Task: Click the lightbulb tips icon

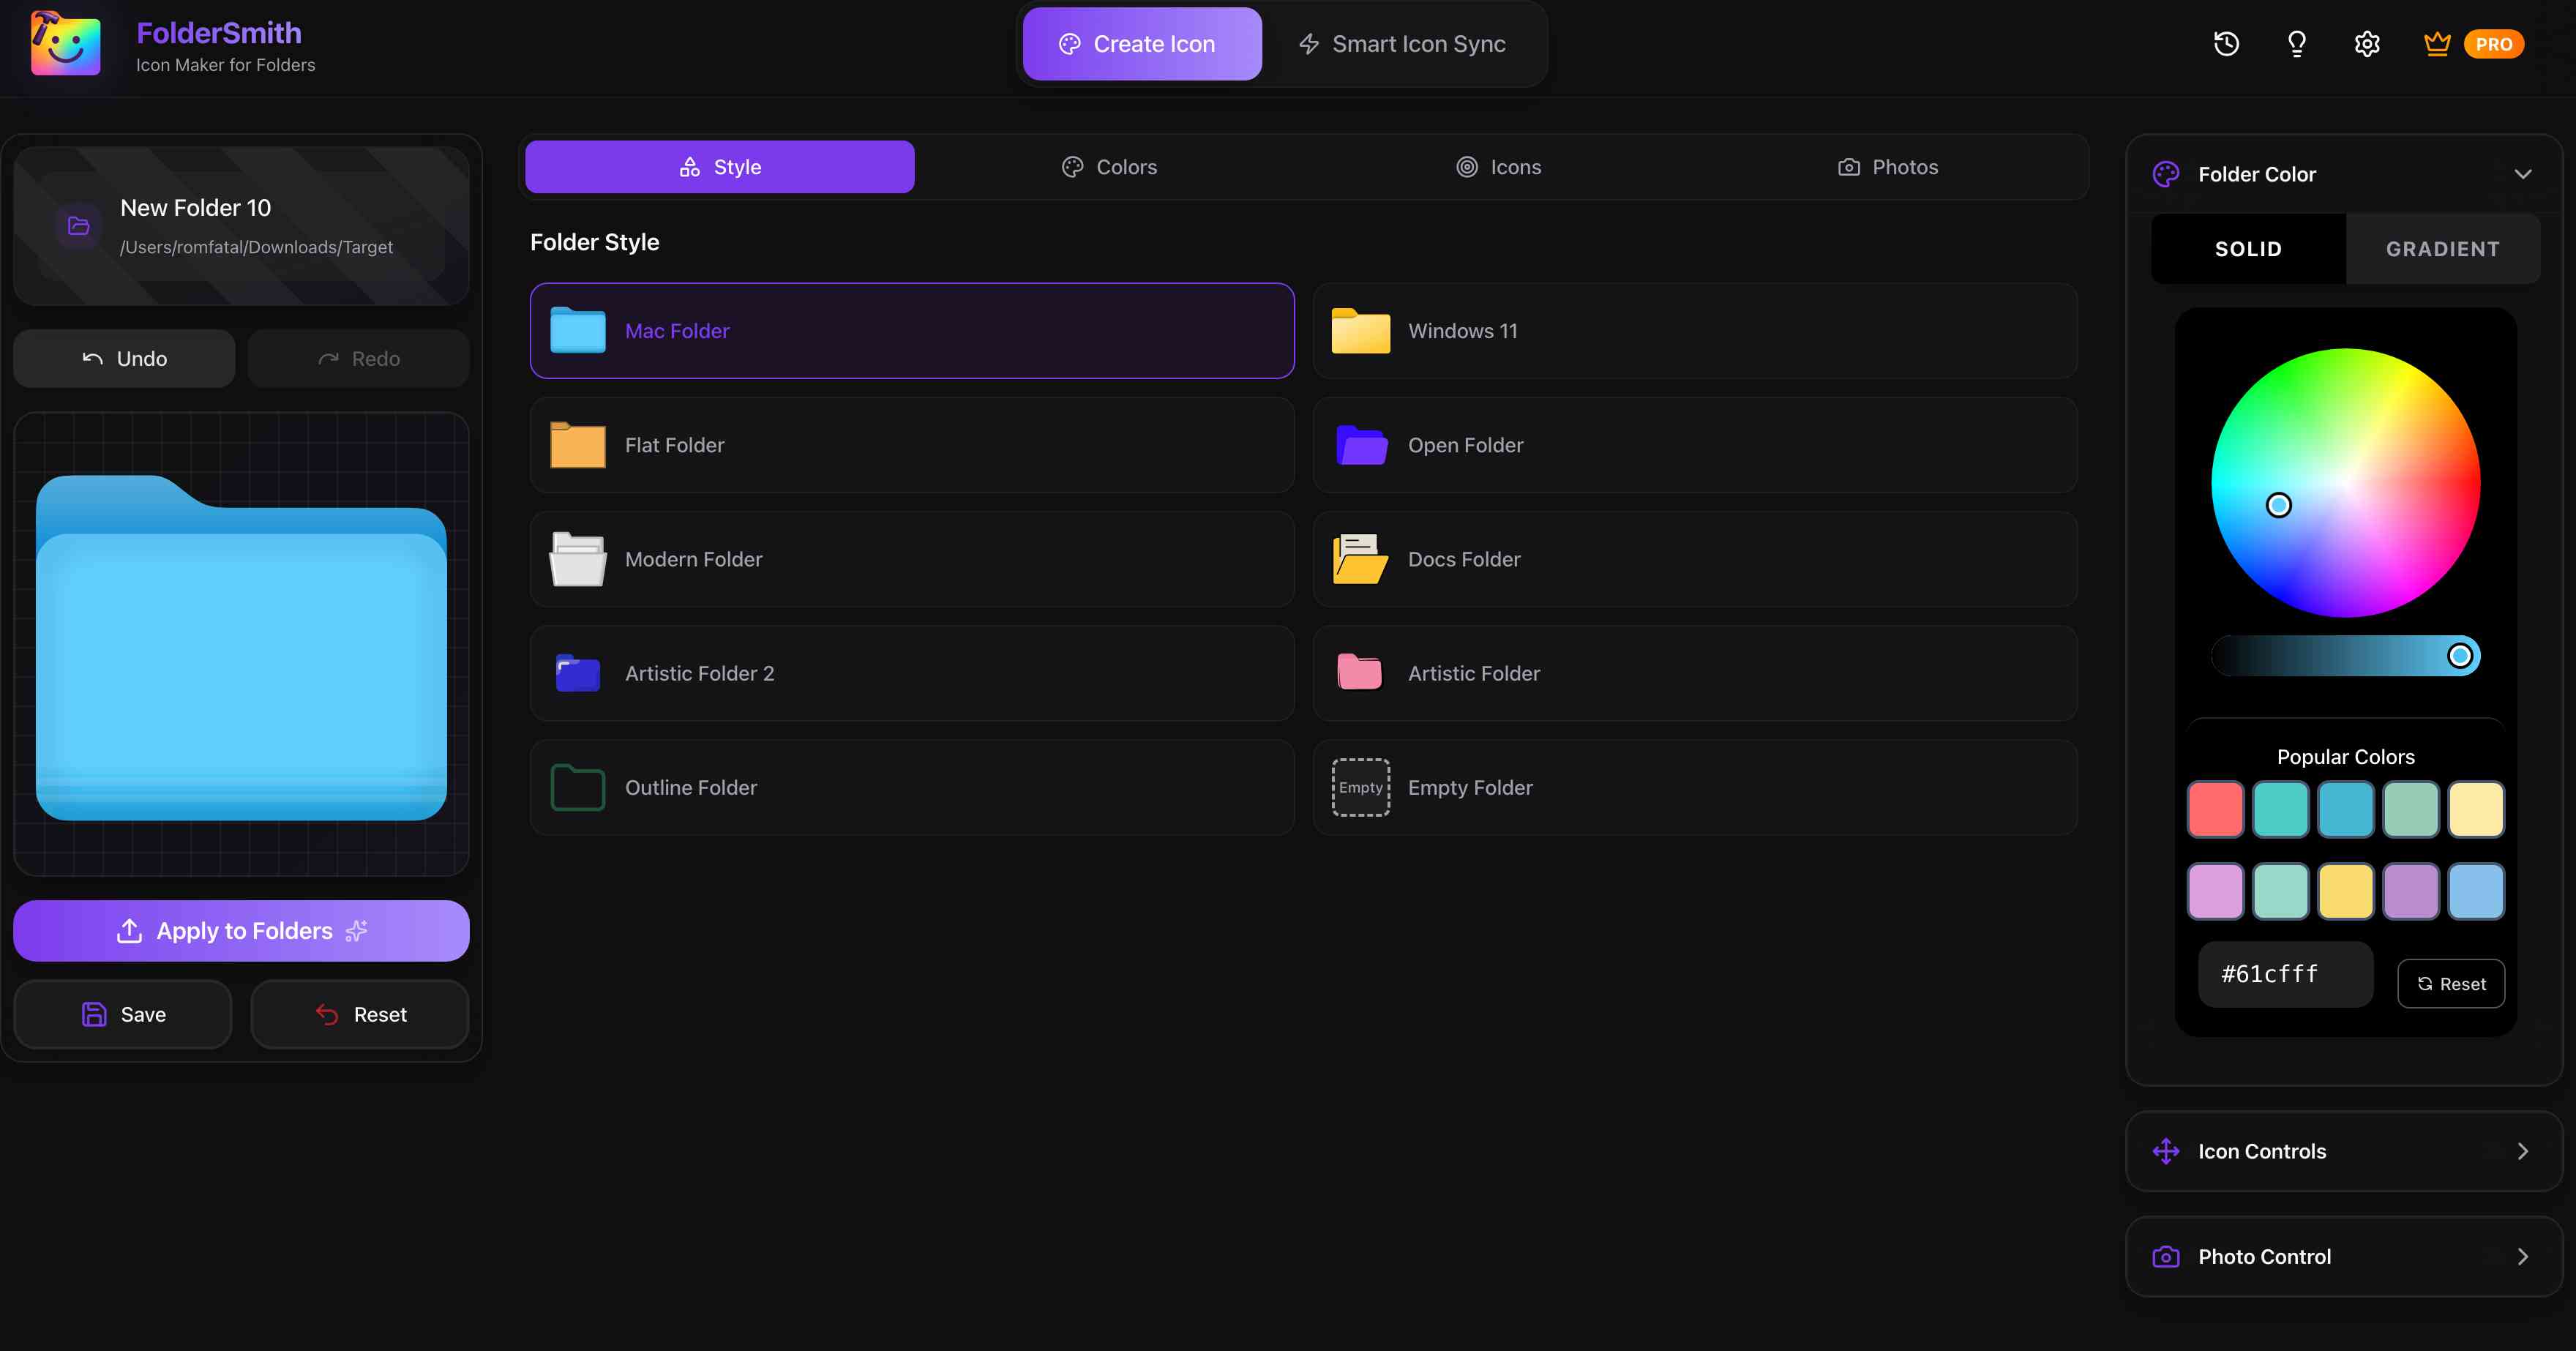Action: [2296, 43]
